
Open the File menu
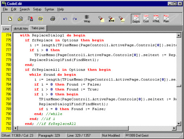(5, 9)
